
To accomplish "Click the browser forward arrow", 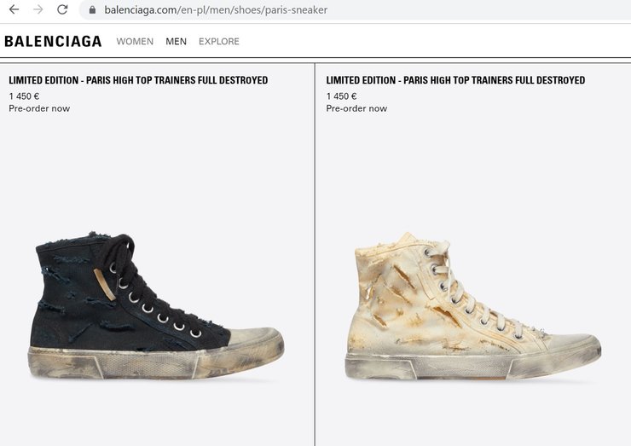I will tap(38, 9).
